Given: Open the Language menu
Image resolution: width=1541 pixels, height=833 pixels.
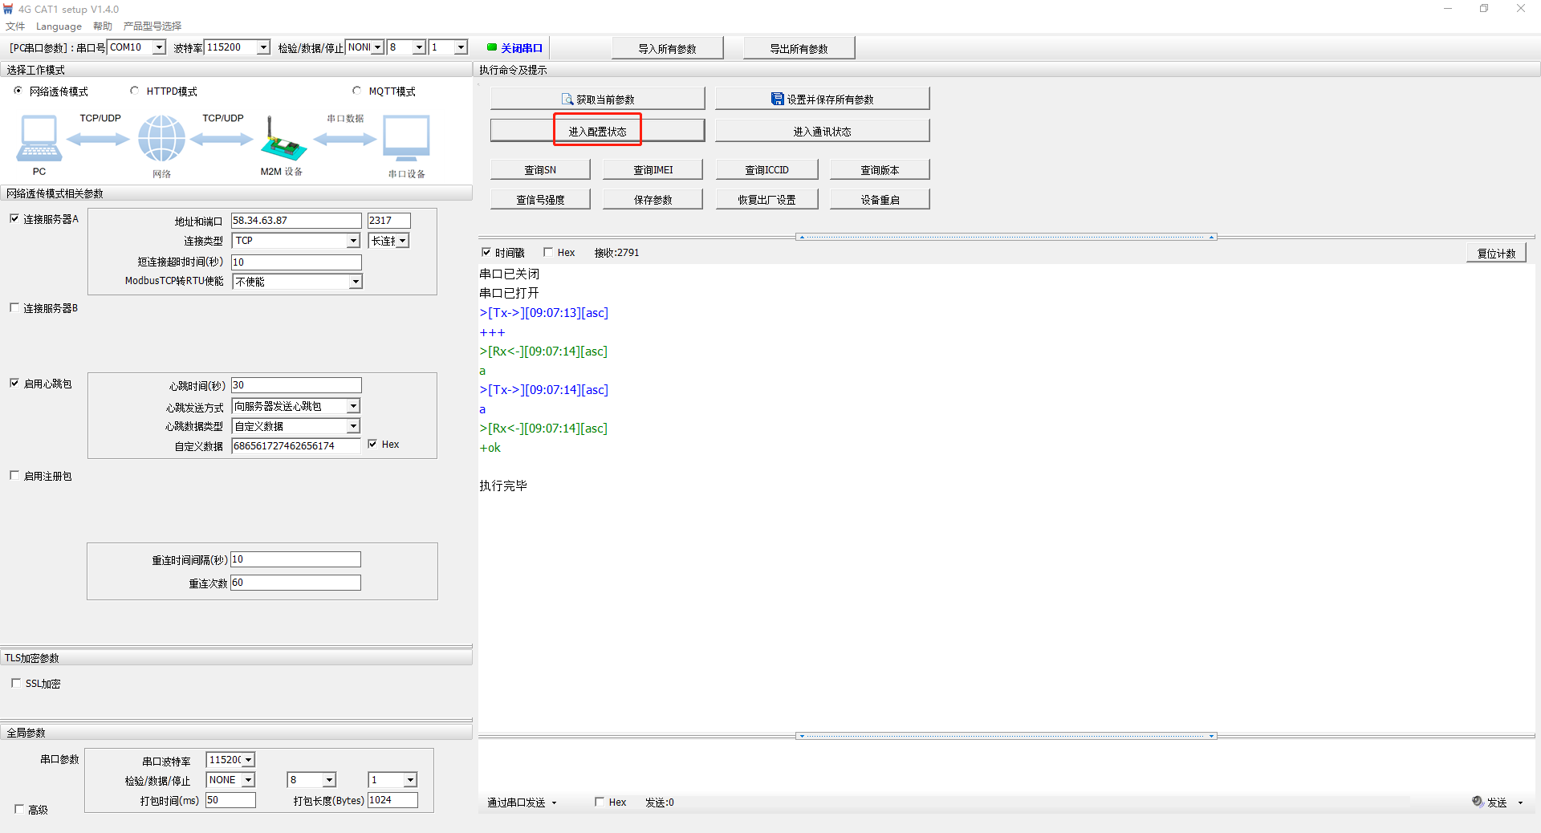Looking at the screenshot, I should [x=59, y=26].
